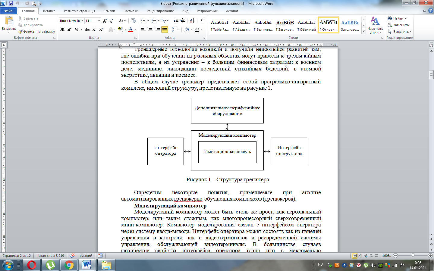The image size is (434, 271).
Task: Switch to the Вставка tab
Action: [49, 11]
